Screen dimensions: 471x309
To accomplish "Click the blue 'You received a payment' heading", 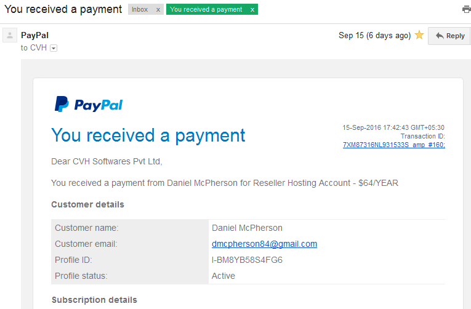I will [148, 135].
